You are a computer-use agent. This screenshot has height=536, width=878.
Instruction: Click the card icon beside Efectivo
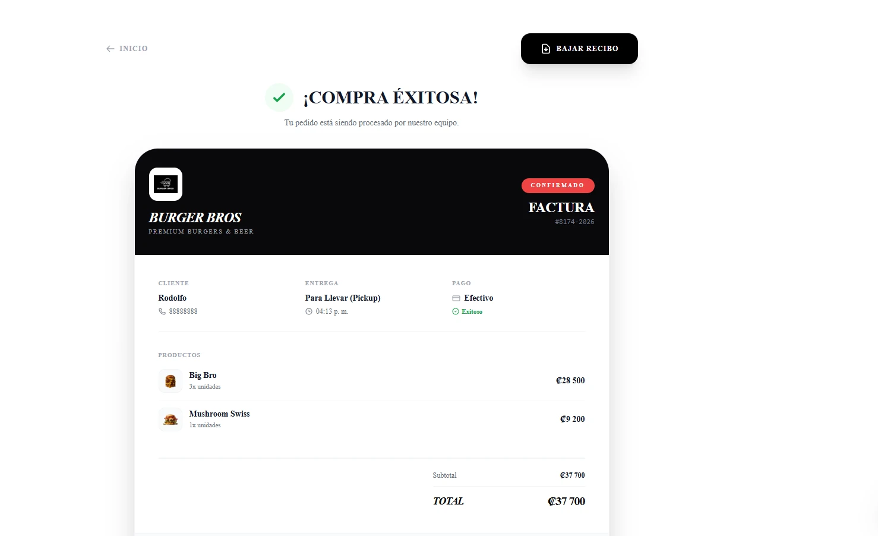(x=456, y=298)
